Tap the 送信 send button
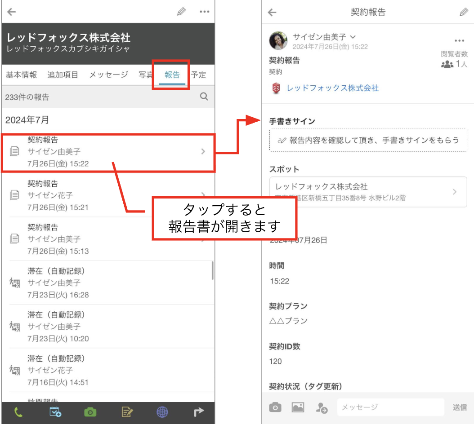The image size is (474, 424). click(x=460, y=407)
